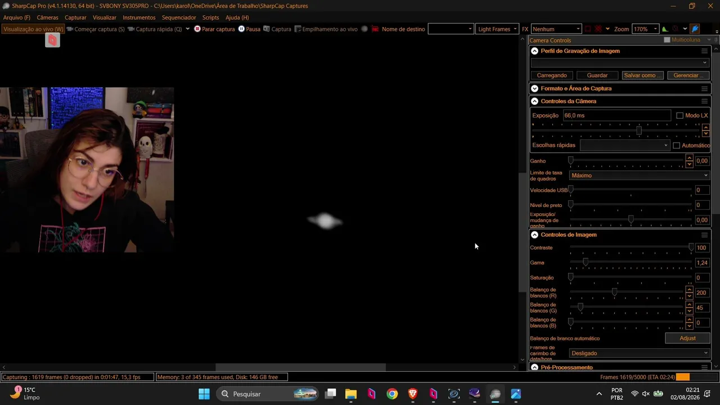Collapse the Controles de Imagem section
Screen dimensions: 720x405
(x=534, y=235)
